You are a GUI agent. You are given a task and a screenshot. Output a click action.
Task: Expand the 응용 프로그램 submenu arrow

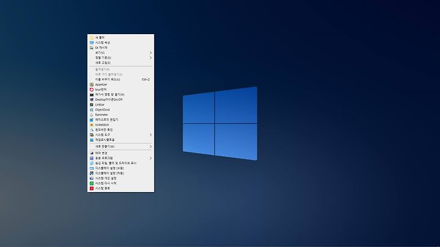tap(150, 158)
